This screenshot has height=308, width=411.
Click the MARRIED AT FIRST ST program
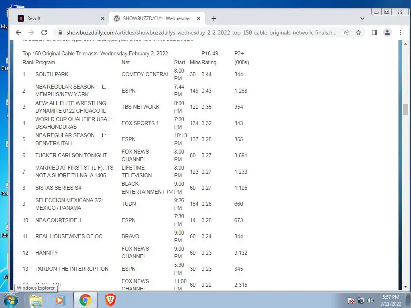tap(74, 172)
